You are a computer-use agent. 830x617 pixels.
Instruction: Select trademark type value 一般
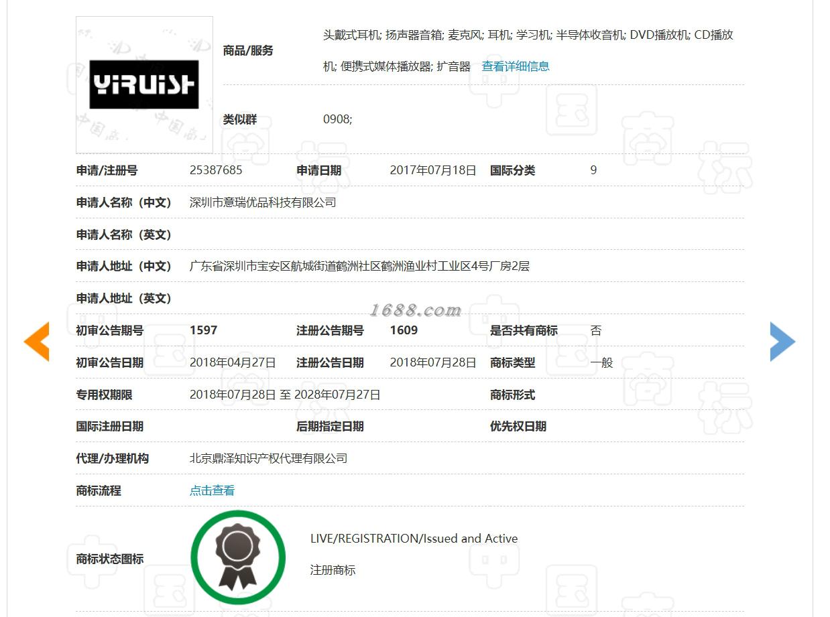click(601, 362)
